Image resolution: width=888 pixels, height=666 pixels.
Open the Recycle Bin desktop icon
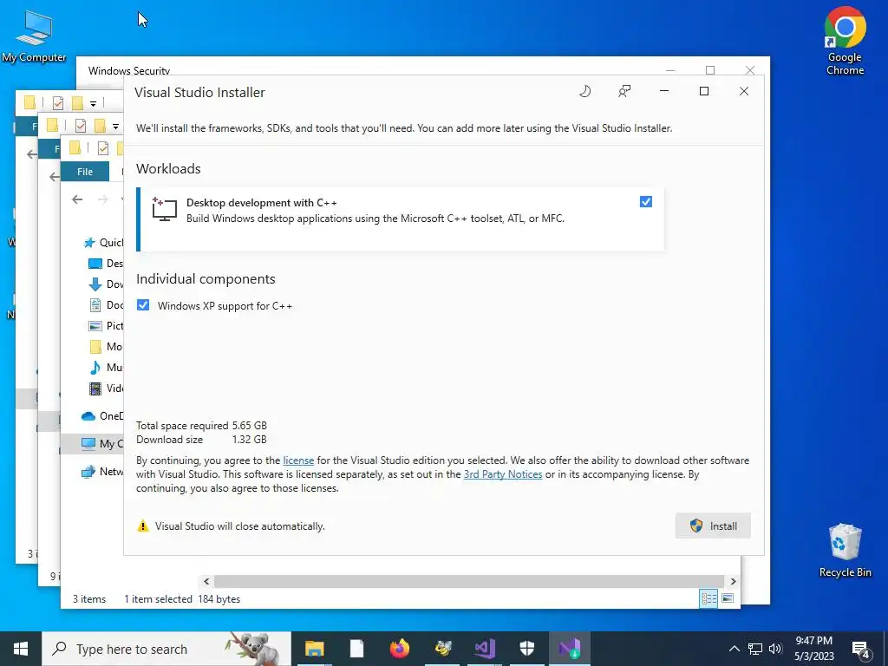[x=845, y=551]
